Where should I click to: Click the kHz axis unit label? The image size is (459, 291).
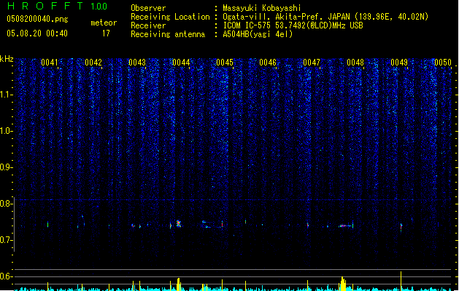coord(7,59)
